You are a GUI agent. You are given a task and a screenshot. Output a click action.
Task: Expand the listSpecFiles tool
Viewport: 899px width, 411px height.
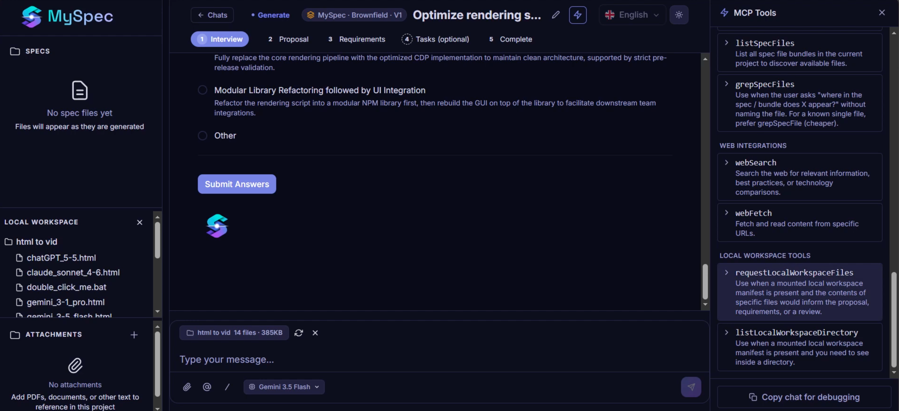pyautogui.click(x=726, y=42)
